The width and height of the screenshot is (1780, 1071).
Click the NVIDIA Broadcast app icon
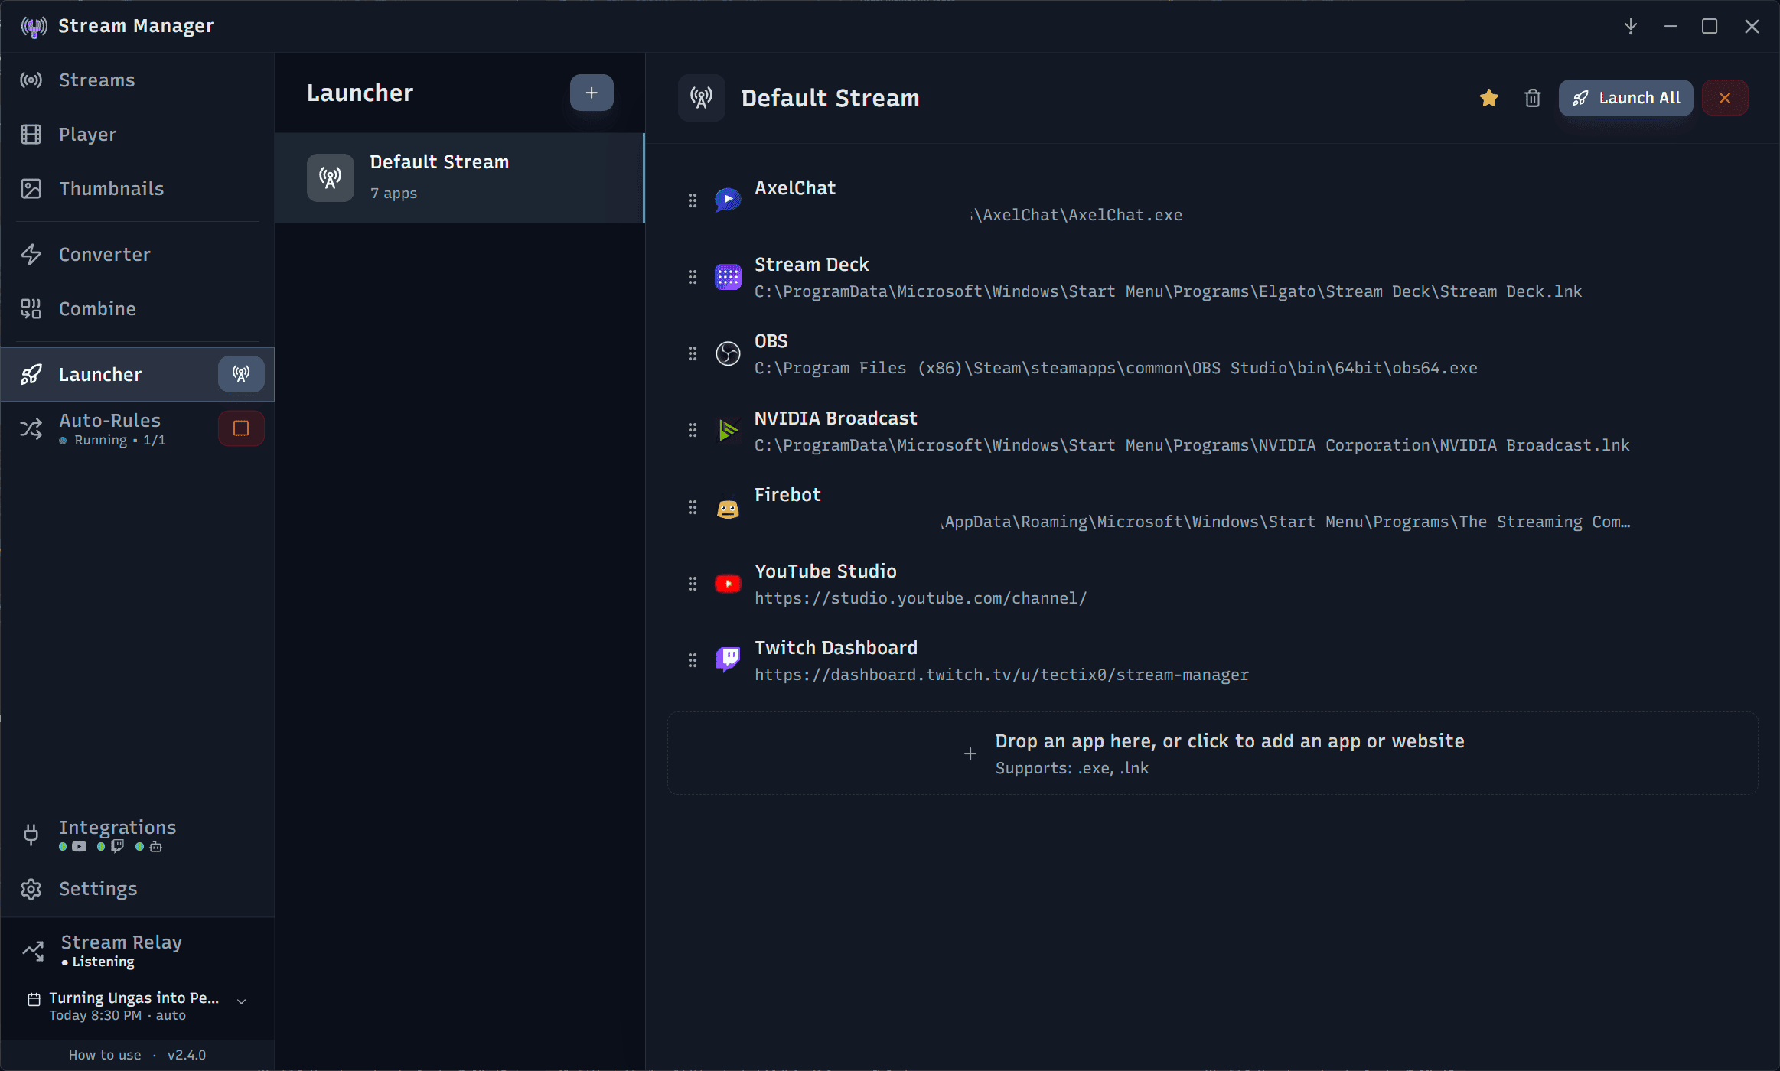click(728, 431)
